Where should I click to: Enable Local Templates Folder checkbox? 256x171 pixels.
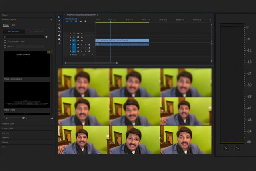pyautogui.click(x=5, y=42)
